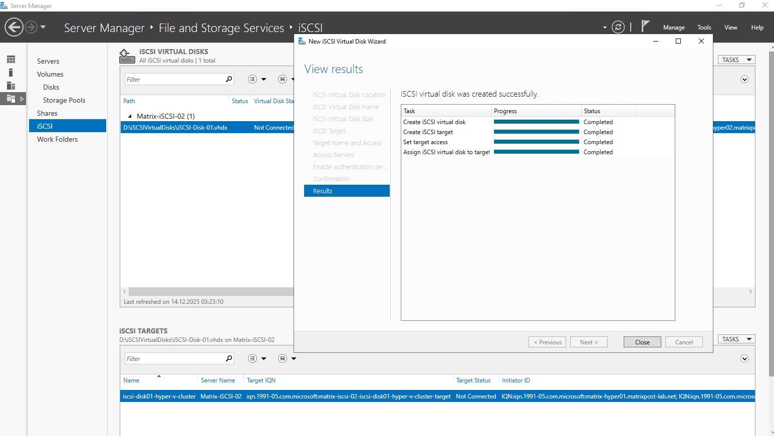Screen dimensions: 774x436
Task: Open the notifications flag icon
Action: tap(645, 26)
